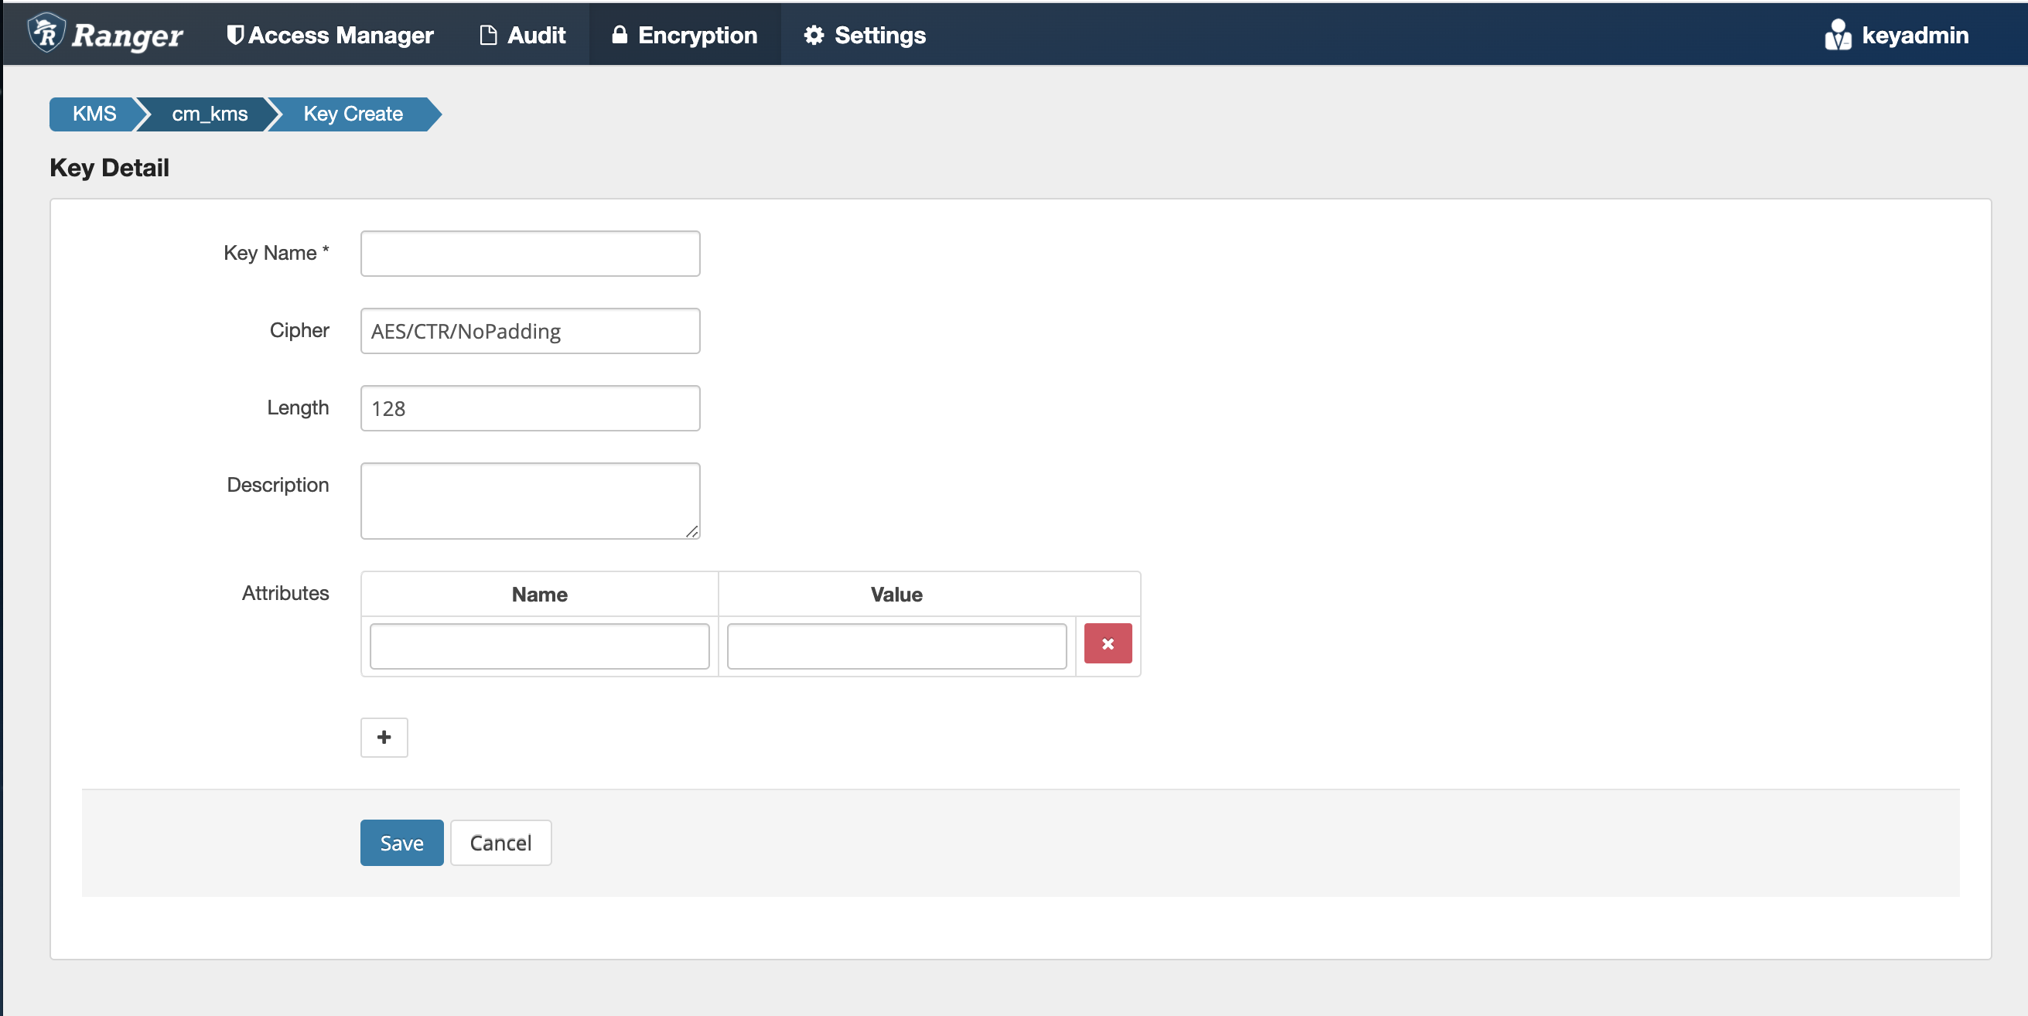
Task: Cancel key creation
Action: 500,843
